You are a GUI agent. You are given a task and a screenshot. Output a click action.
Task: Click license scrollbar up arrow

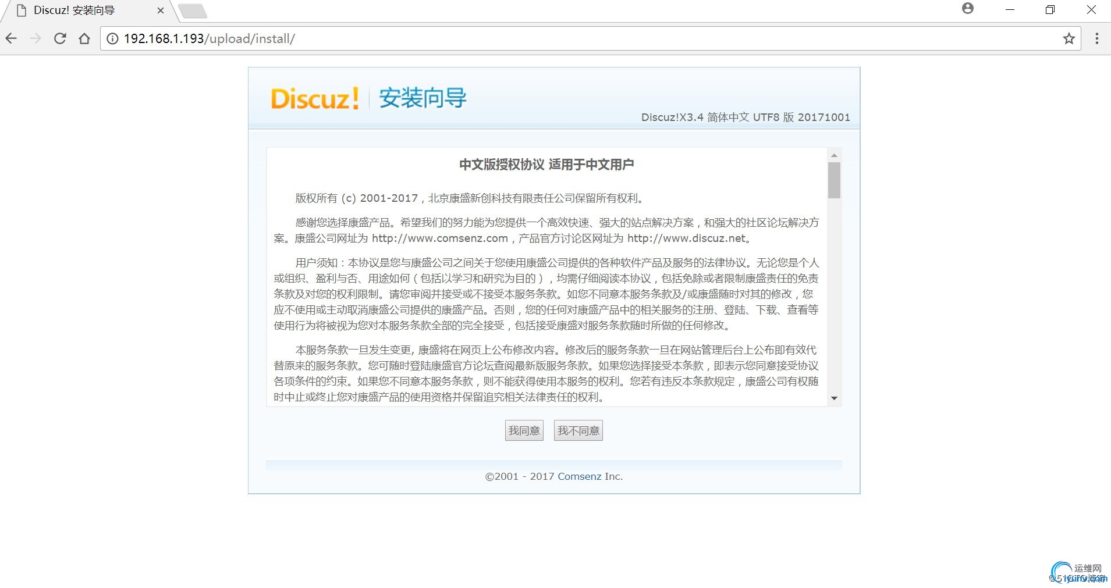834,155
